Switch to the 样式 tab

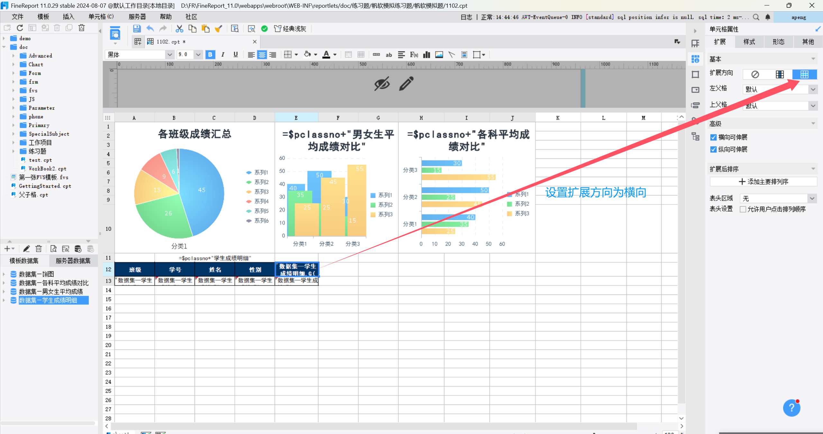click(749, 42)
